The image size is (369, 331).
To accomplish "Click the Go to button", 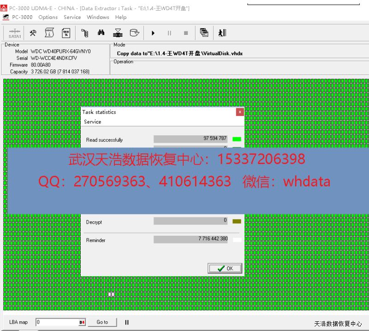I will pyautogui.click(x=102, y=322).
